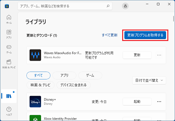The width and height of the screenshot is (175, 121).
Task: Click the Xbox Identity Provider name
Action: coord(60,119)
